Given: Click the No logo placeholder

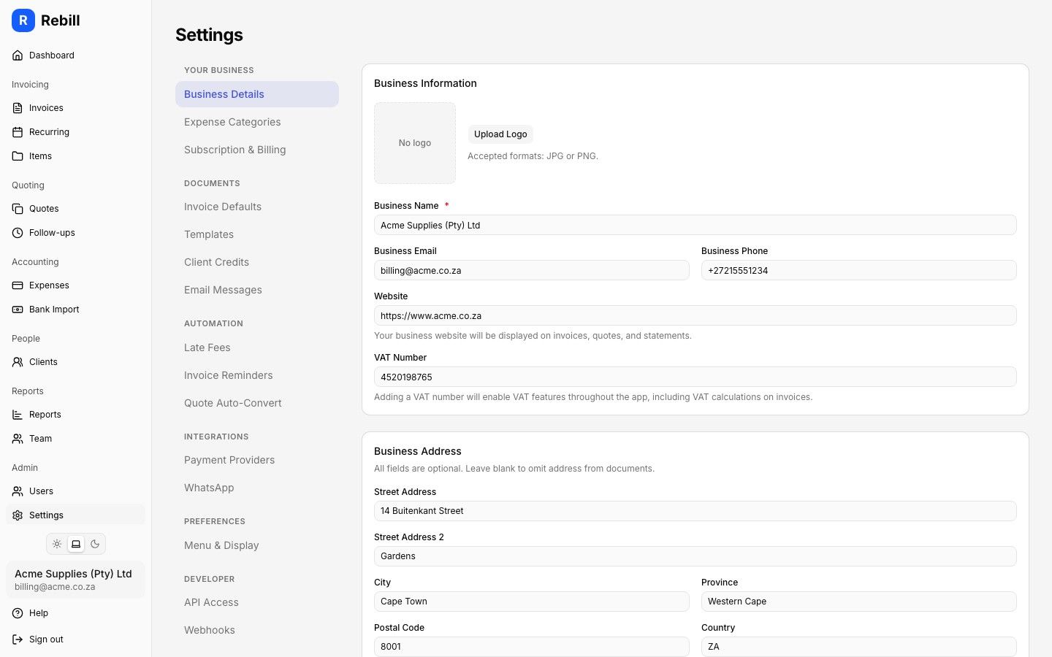Looking at the screenshot, I should pos(415,143).
